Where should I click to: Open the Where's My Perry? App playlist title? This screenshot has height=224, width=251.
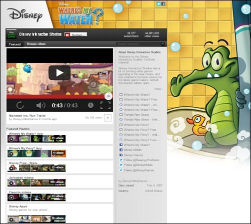click(25, 148)
